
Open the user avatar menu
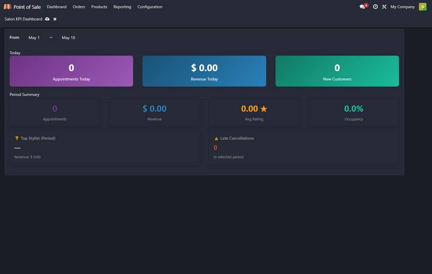click(x=422, y=6)
